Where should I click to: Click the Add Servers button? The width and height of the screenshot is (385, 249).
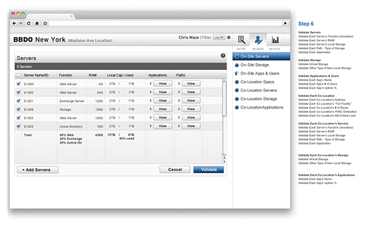[38, 169]
